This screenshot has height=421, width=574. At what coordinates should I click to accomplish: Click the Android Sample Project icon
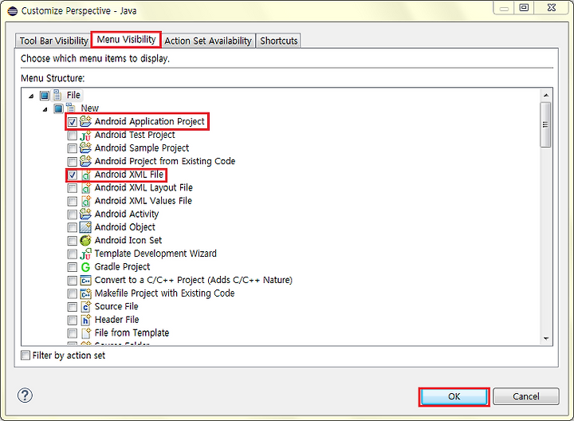click(x=85, y=148)
